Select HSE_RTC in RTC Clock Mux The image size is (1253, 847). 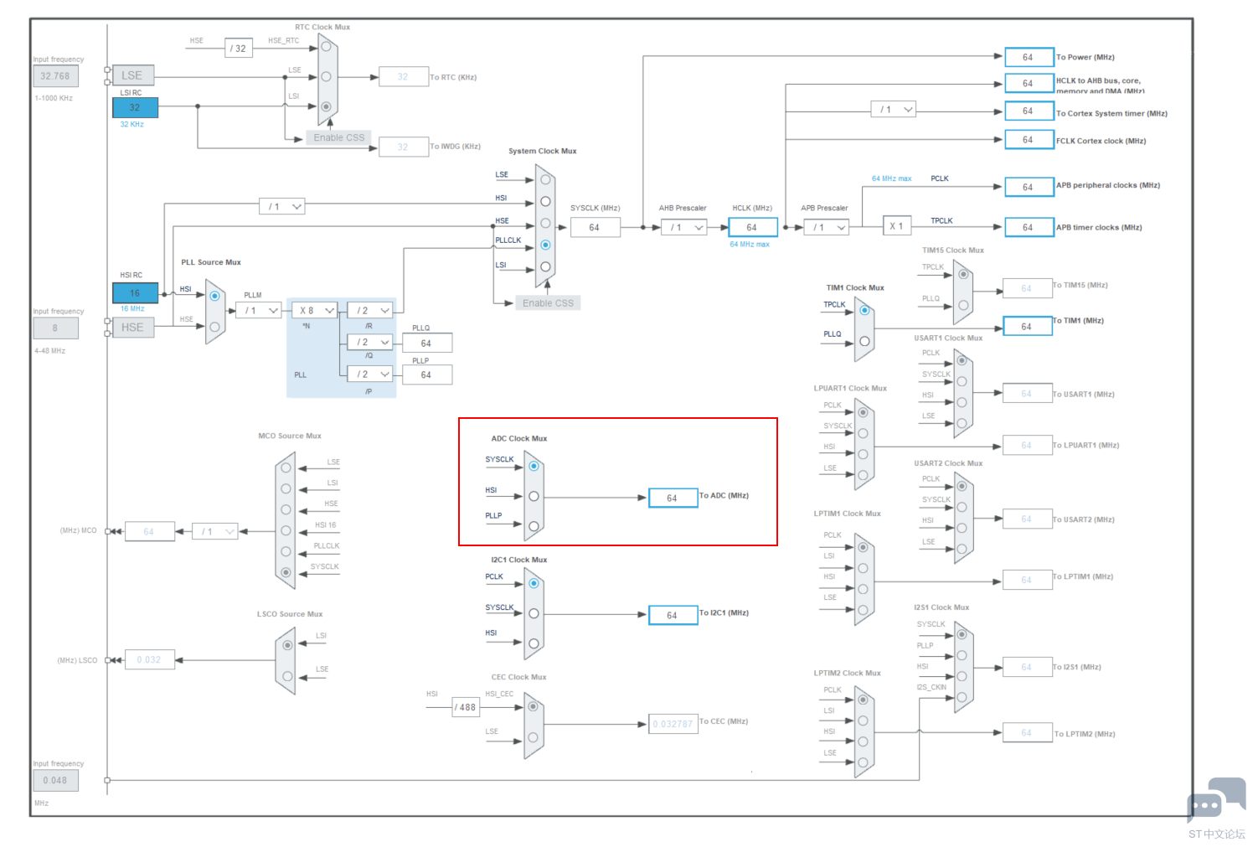[x=326, y=46]
